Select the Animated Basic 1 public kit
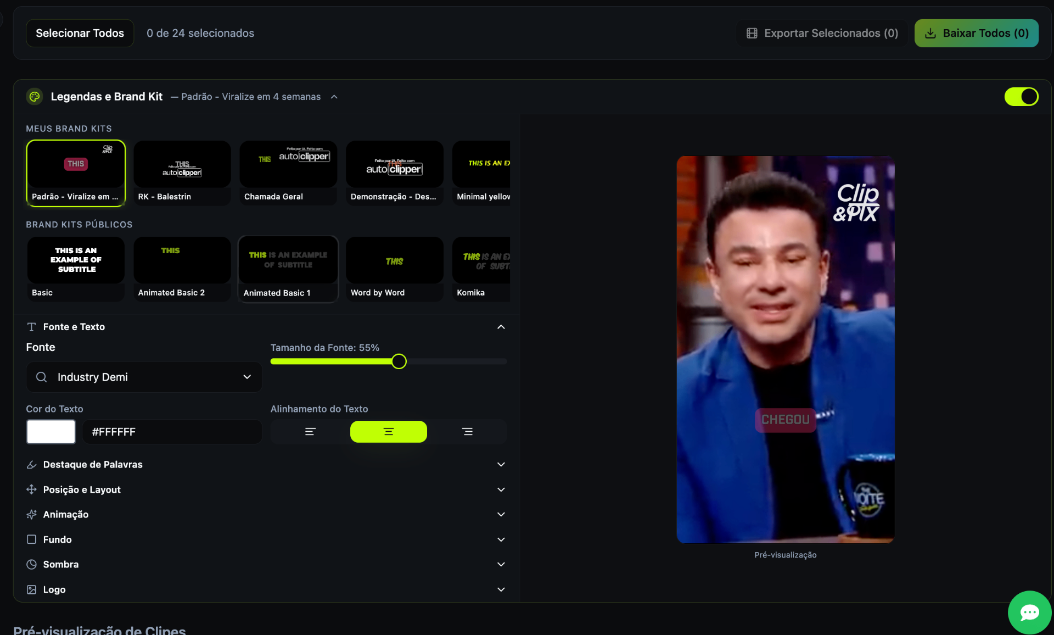The image size is (1054, 635). tap(288, 269)
